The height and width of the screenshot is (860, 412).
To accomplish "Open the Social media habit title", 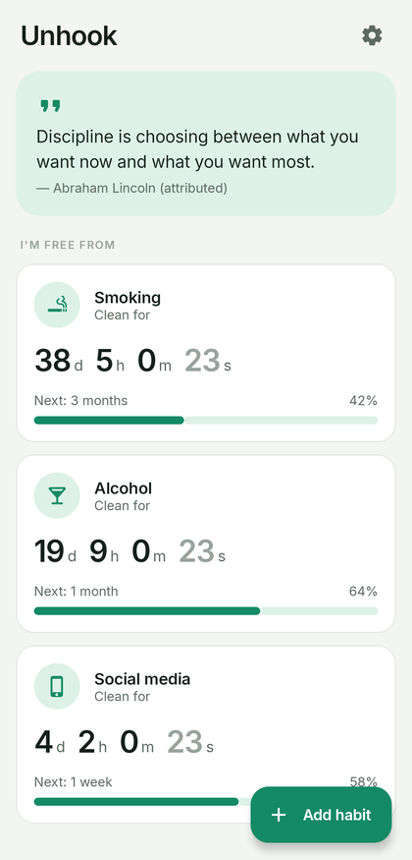I will point(142,679).
